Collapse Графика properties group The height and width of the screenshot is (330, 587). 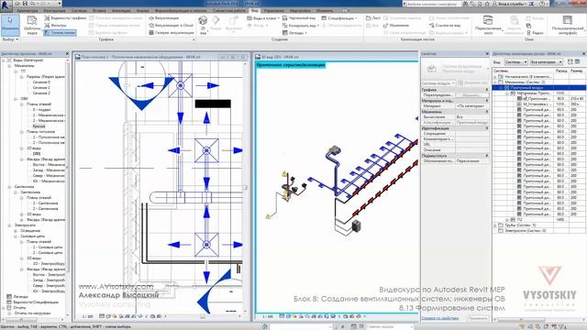pyautogui.click(x=487, y=90)
